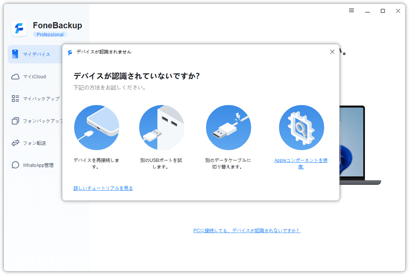Click the Appleコンポーネントを修復 link
Viewport: 409px width, 275px height.
coord(301,163)
